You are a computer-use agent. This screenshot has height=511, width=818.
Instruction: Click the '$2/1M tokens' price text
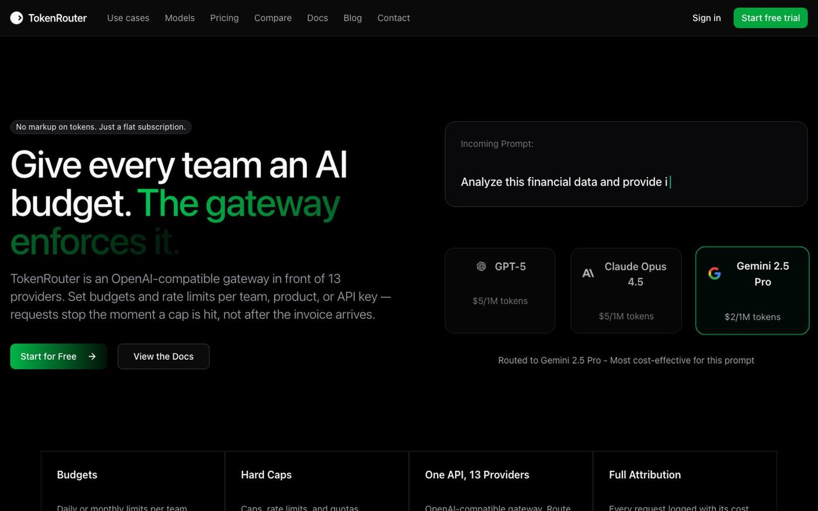[x=753, y=317]
